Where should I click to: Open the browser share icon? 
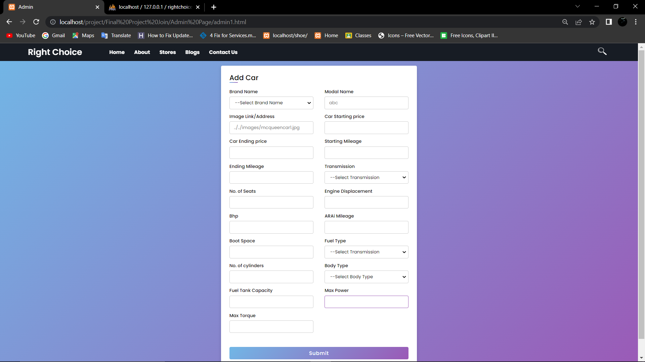(578, 22)
